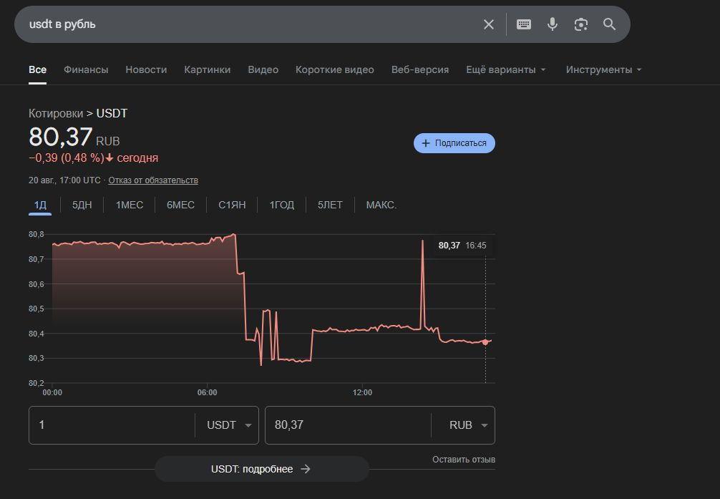Open the RUB currency dropdown
This screenshot has width=720, height=499.
click(x=467, y=425)
